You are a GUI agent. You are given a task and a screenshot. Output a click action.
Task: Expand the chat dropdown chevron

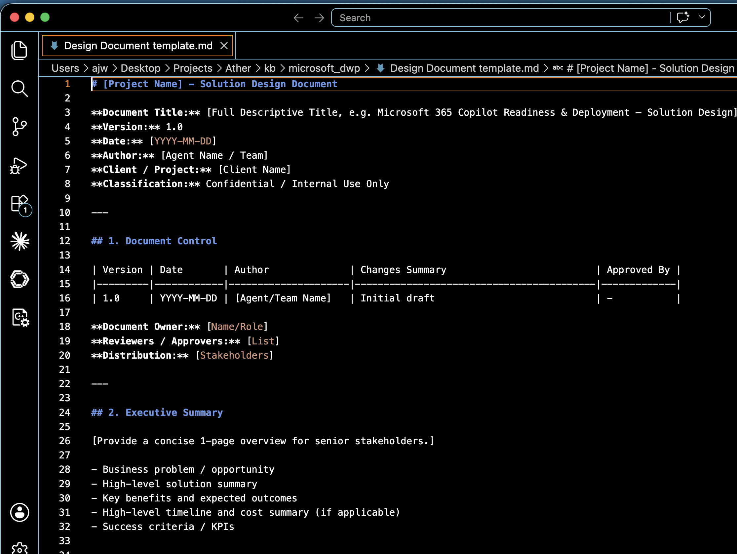702,17
